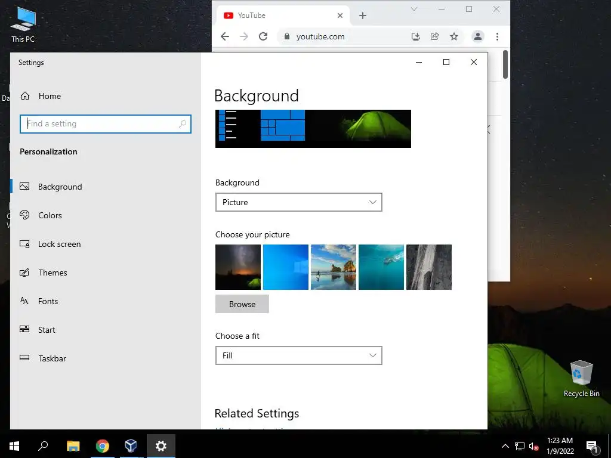Open the clock and date flyout
The width and height of the screenshot is (611, 458).
point(560,446)
